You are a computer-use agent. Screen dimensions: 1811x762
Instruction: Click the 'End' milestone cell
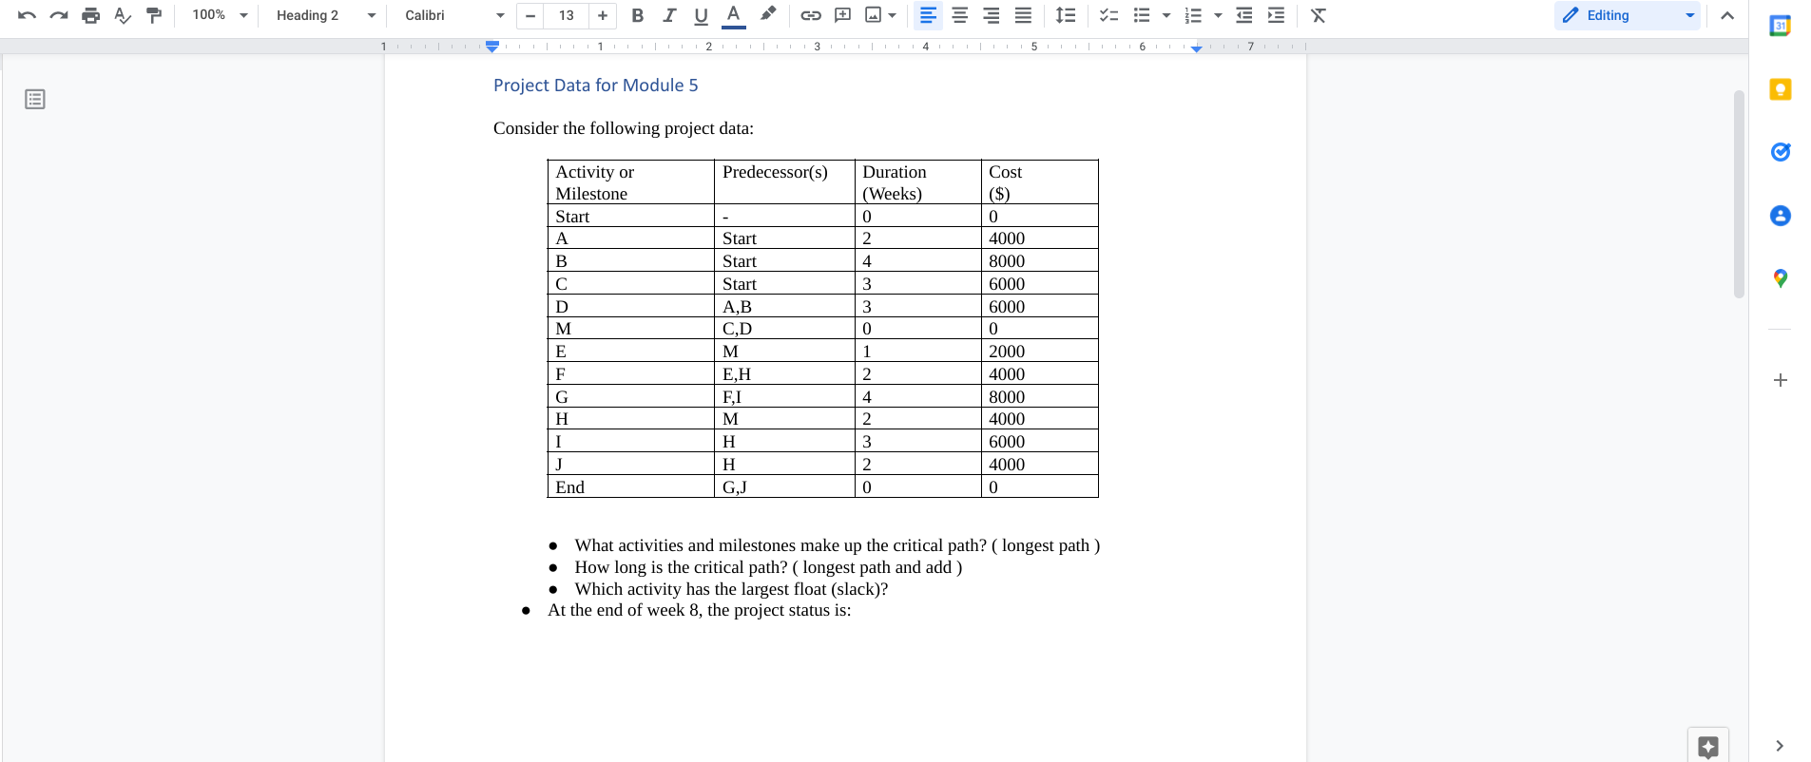coord(631,486)
